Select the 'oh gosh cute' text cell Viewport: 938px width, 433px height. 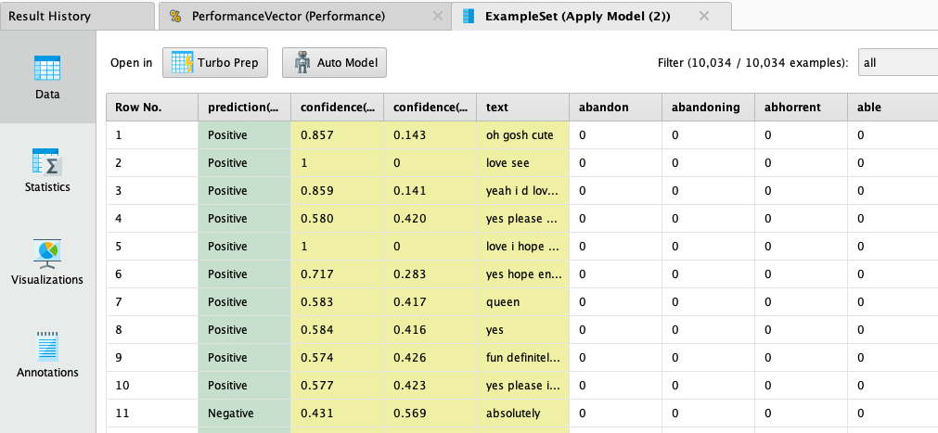pyautogui.click(x=523, y=135)
